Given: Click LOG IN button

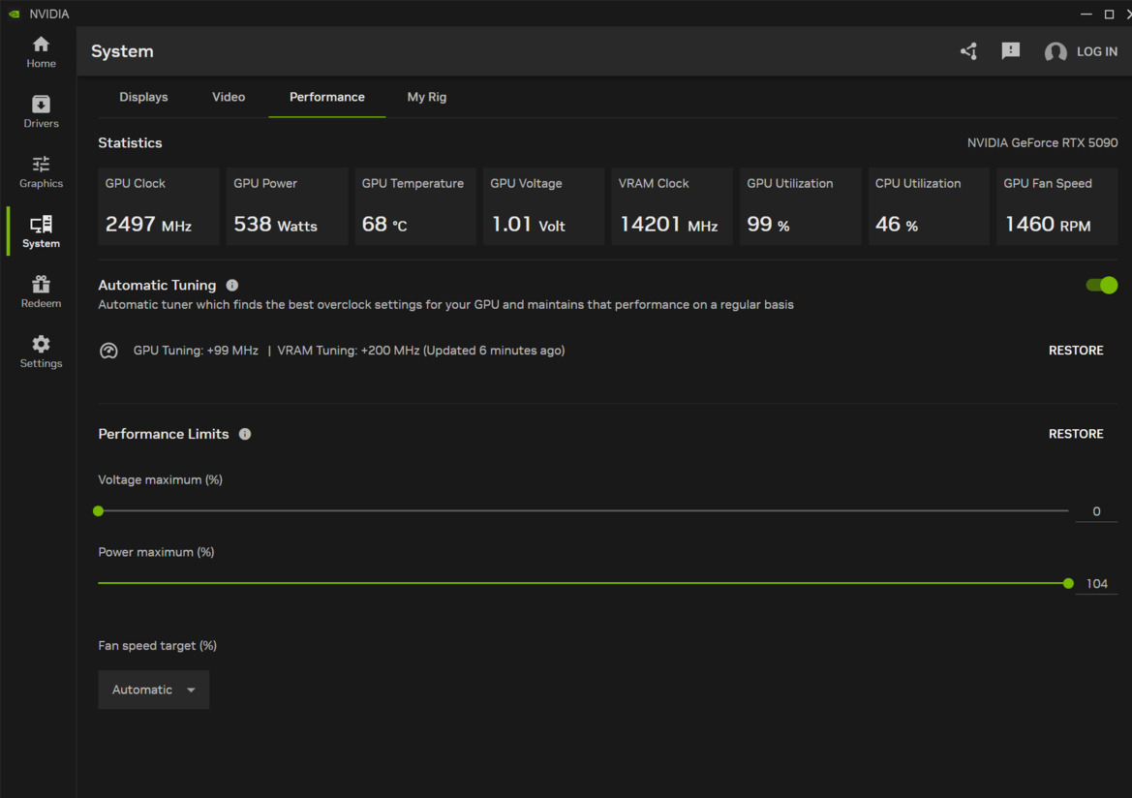Looking at the screenshot, I should pyautogui.click(x=1096, y=52).
